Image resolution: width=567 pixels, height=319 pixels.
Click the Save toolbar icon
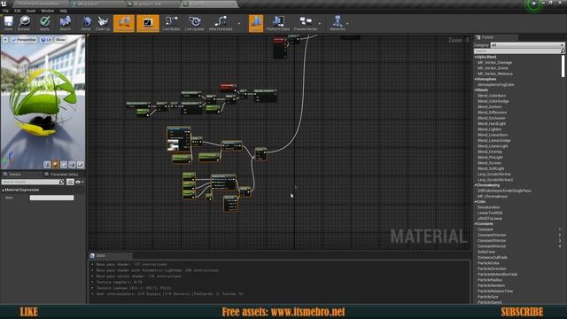(8, 23)
